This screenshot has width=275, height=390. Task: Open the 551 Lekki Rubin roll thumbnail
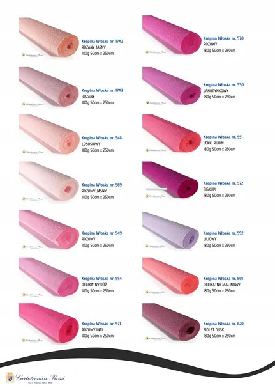[x=172, y=134]
